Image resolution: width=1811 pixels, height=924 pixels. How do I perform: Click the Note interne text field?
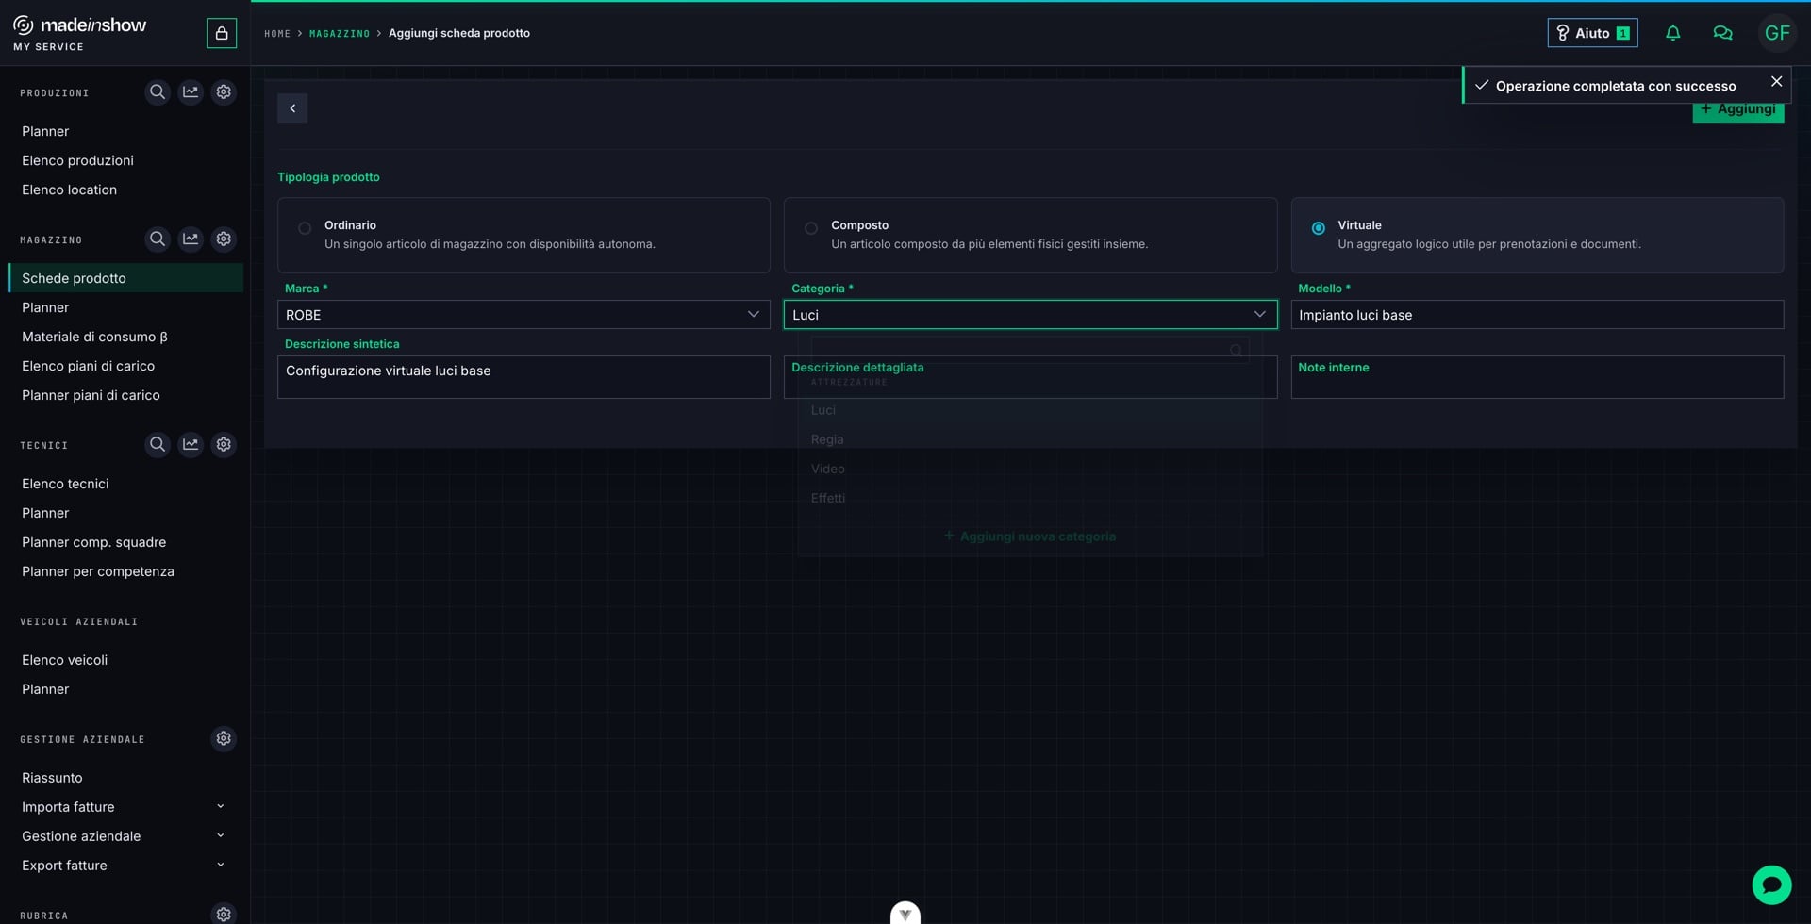click(1537, 377)
